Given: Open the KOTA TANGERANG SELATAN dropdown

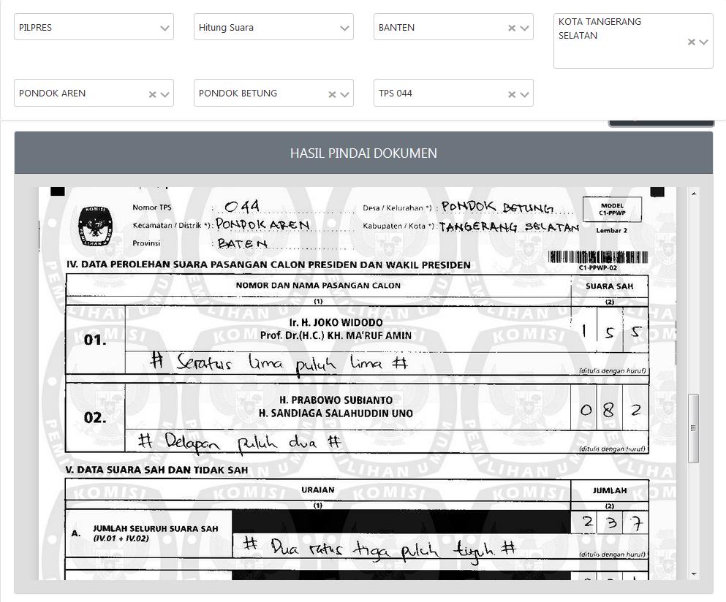Looking at the screenshot, I should (x=633, y=41).
